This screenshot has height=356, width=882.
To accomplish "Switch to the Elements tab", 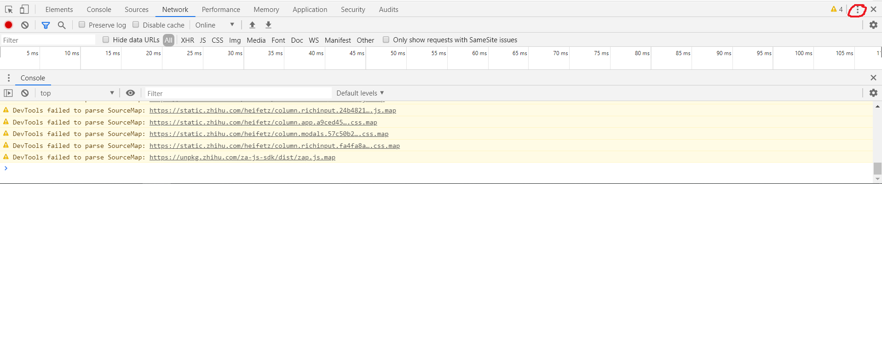I will [59, 9].
